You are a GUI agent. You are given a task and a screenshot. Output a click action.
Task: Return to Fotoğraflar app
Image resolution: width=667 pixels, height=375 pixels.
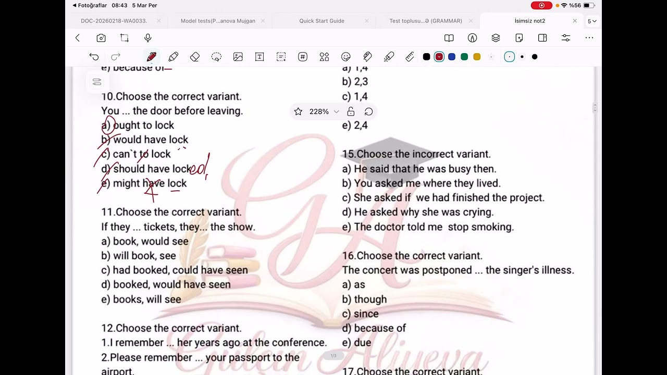pyautogui.click(x=90, y=5)
